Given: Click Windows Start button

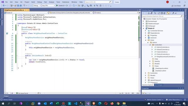Looking at the screenshot, I should tap(3, 103).
